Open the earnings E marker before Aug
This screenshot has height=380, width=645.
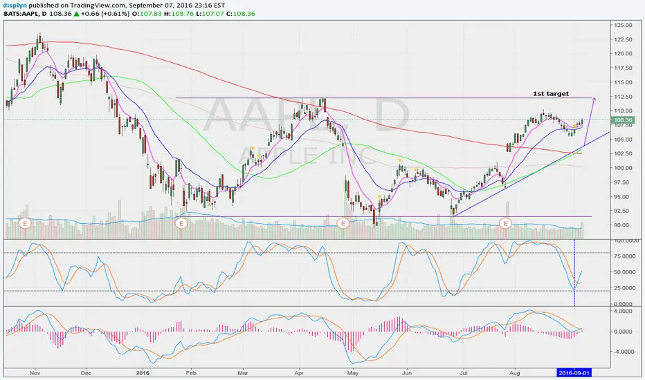tap(505, 223)
